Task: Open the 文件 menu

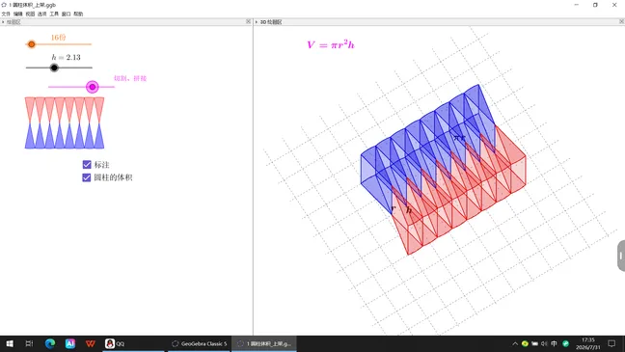Action: coord(6,14)
